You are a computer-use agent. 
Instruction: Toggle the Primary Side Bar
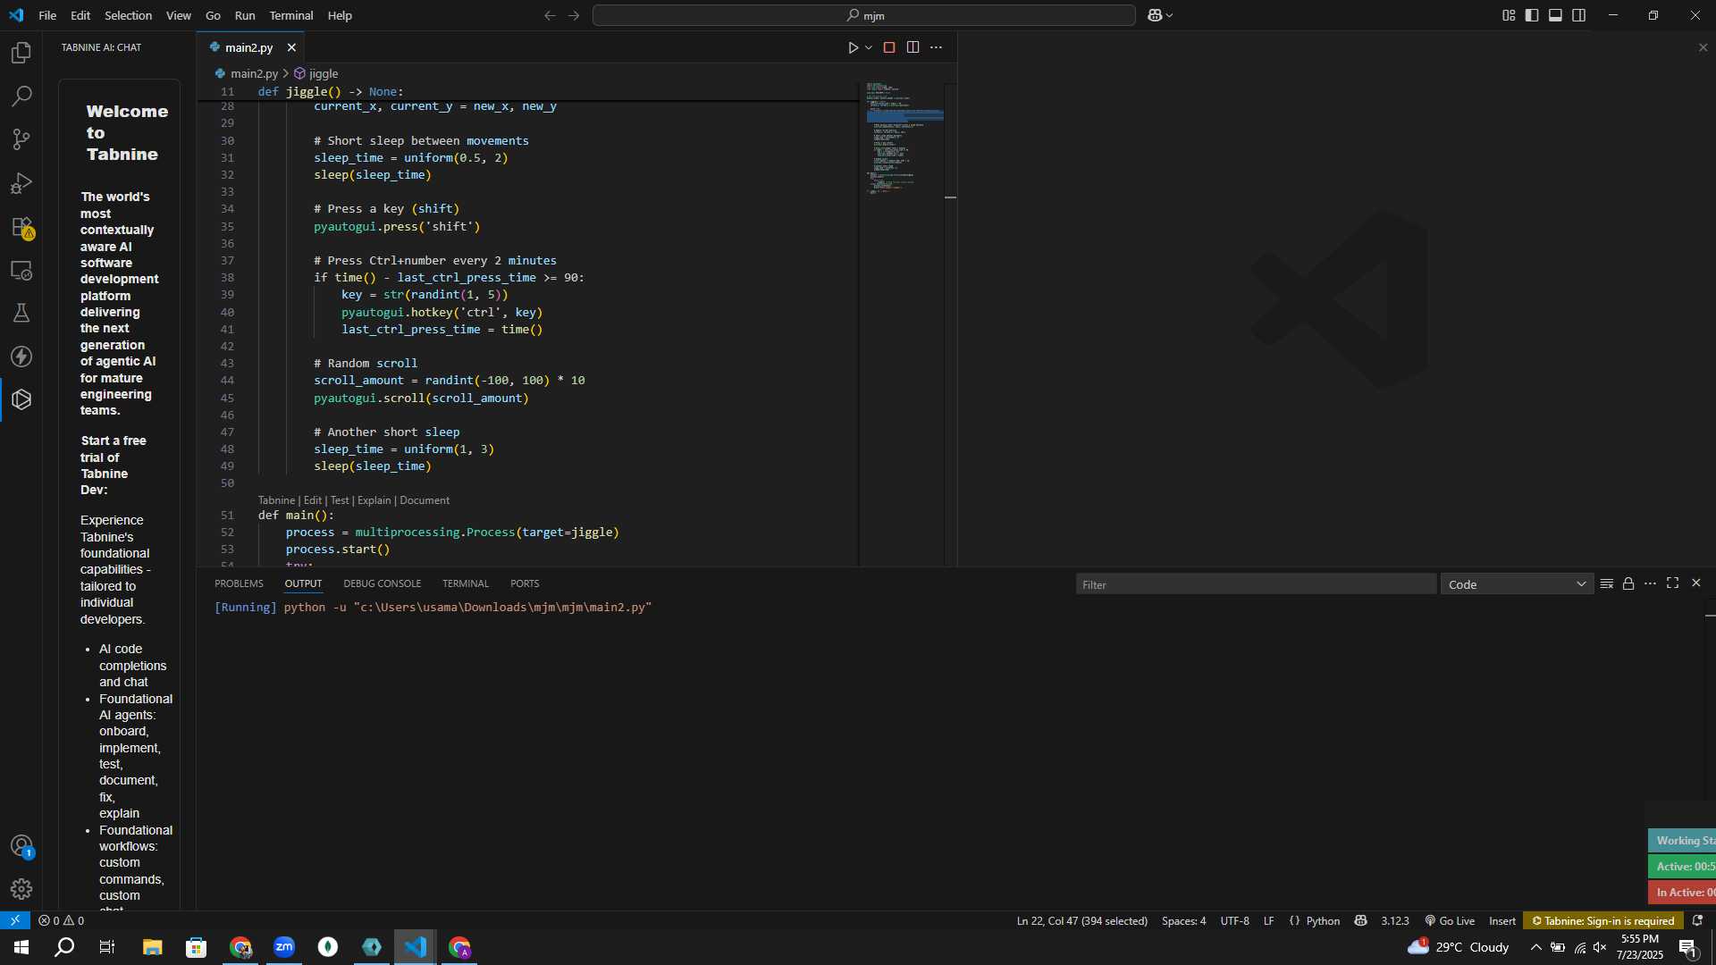(x=1532, y=15)
